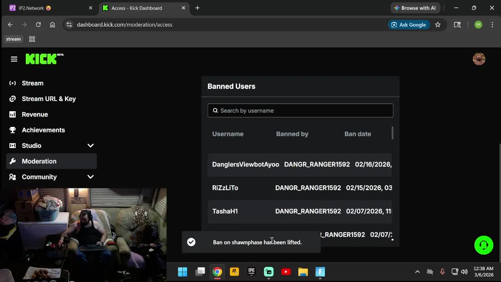
Task: Select the Moderation sidebar item
Action: 51,161
